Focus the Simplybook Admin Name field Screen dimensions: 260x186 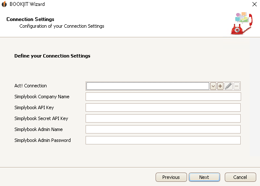(163, 129)
